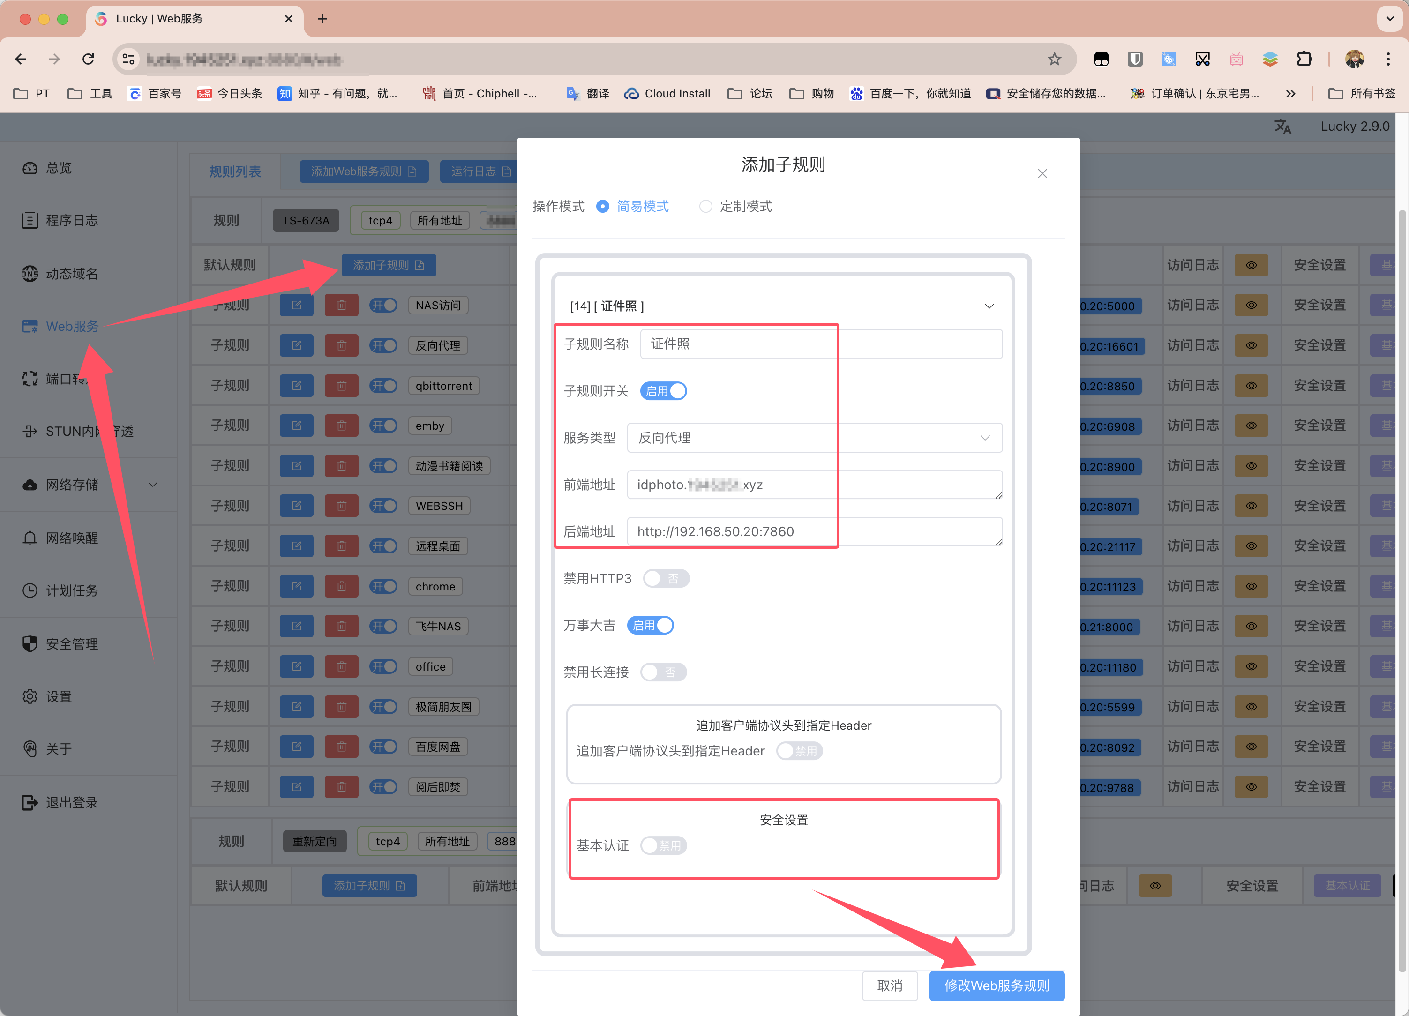Enable the 基本认证 toggle
This screenshot has height=1016, width=1409.
(x=663, y=845)
